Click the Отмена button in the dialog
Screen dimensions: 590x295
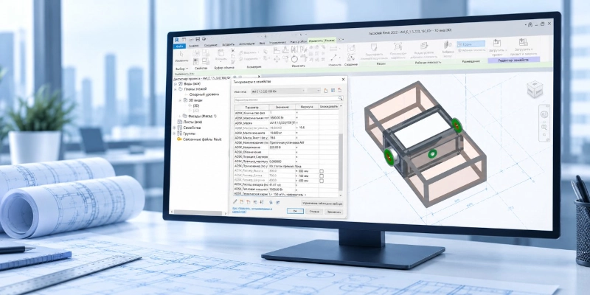[x=314, y=212]
